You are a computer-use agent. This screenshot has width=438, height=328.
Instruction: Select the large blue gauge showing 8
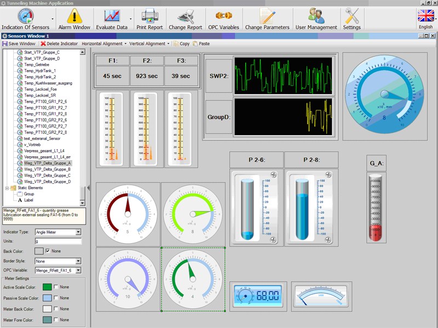click(x=385, y=94)
